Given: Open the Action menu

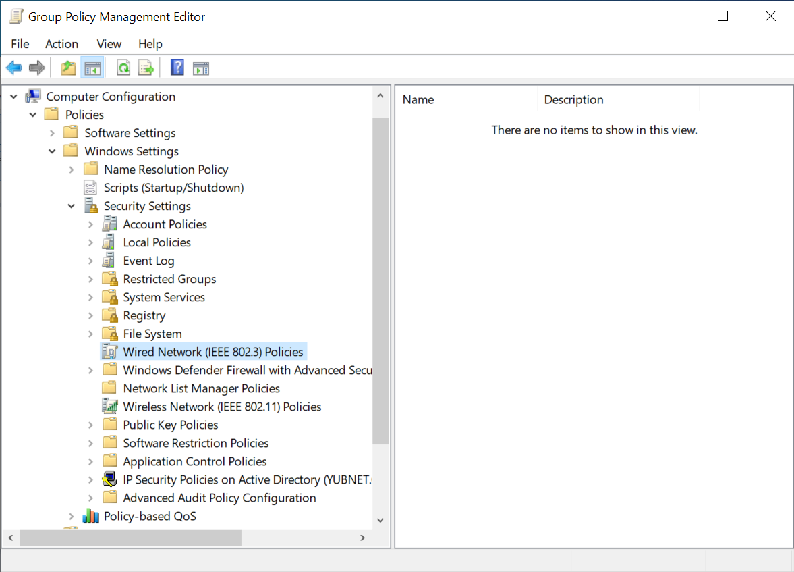Looking at the screenshot, I should click(x=61, y=44).
